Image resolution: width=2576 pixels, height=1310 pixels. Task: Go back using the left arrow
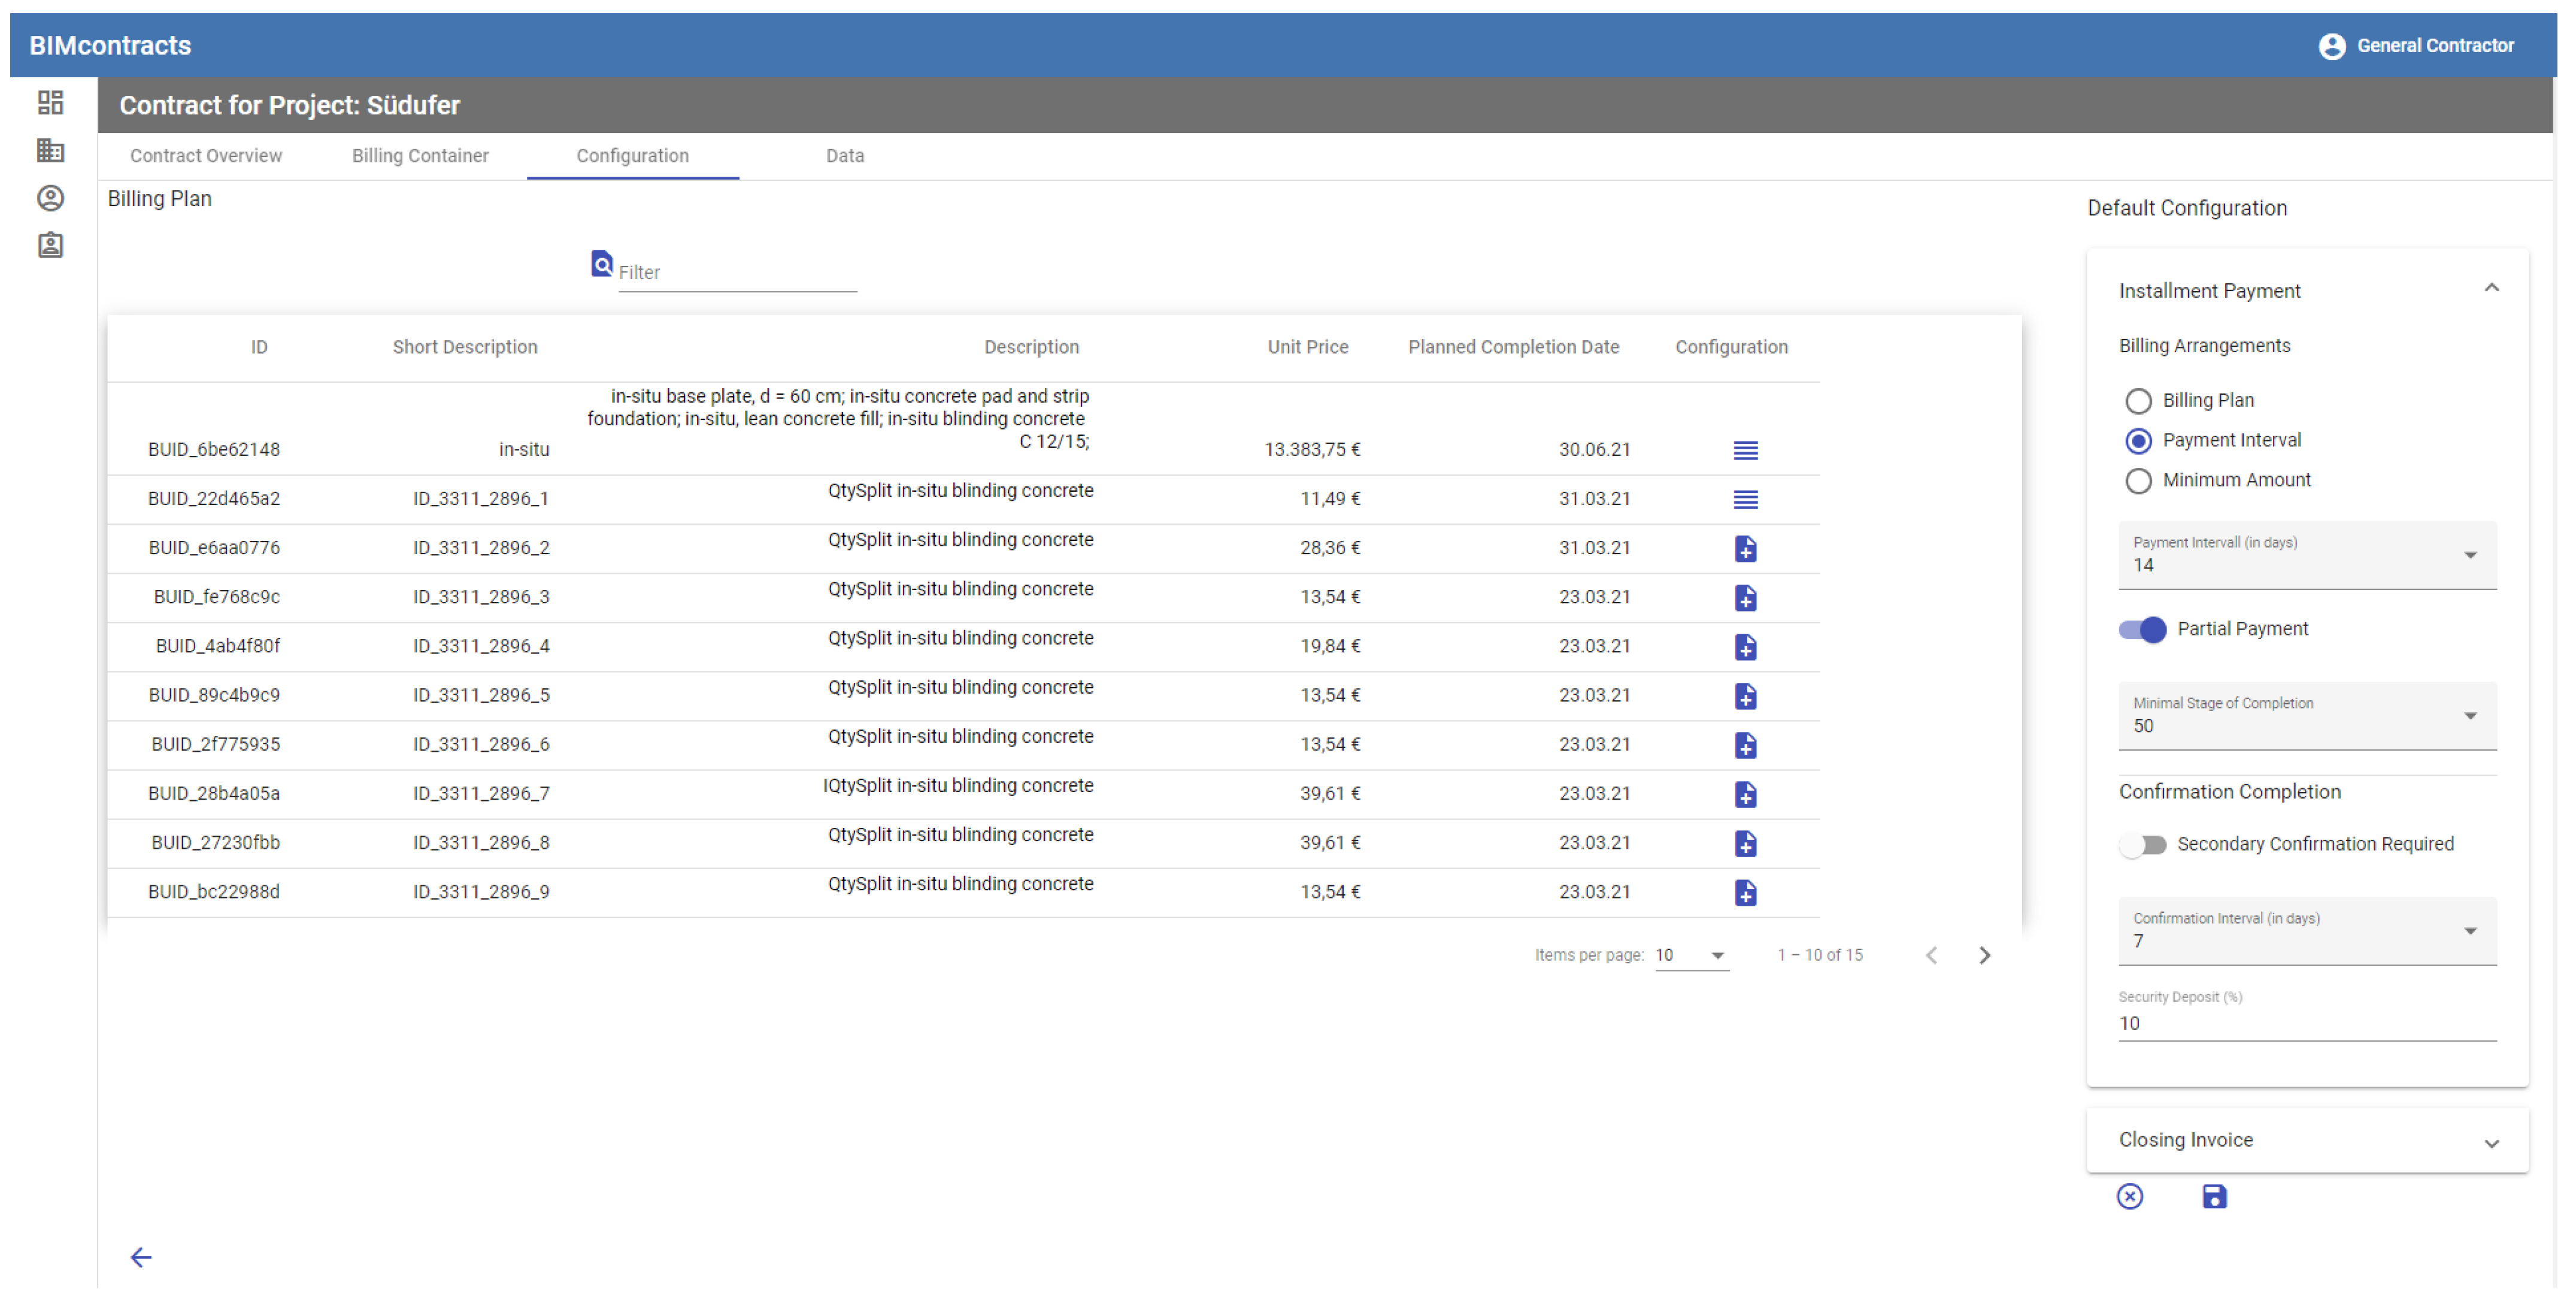tap(141, 1257)
